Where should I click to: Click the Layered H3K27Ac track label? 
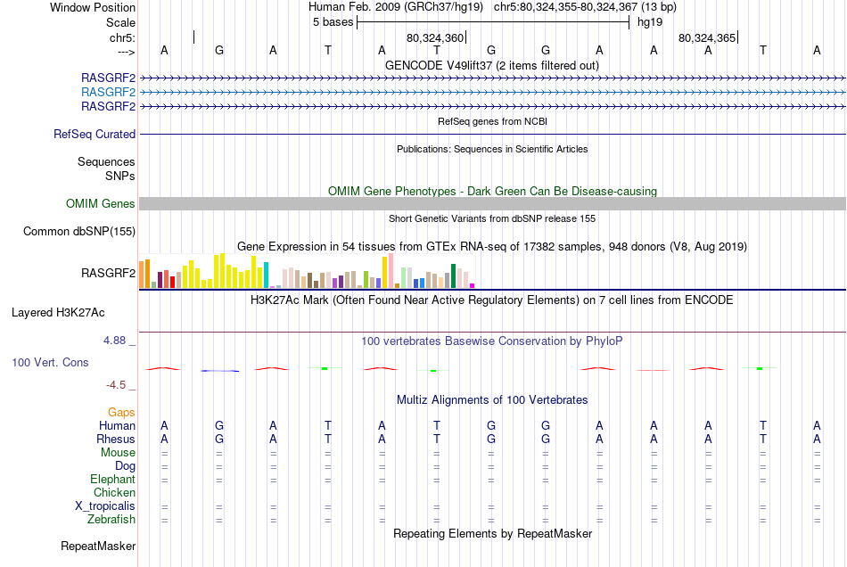pyautogui.click(x=58, y=313)
